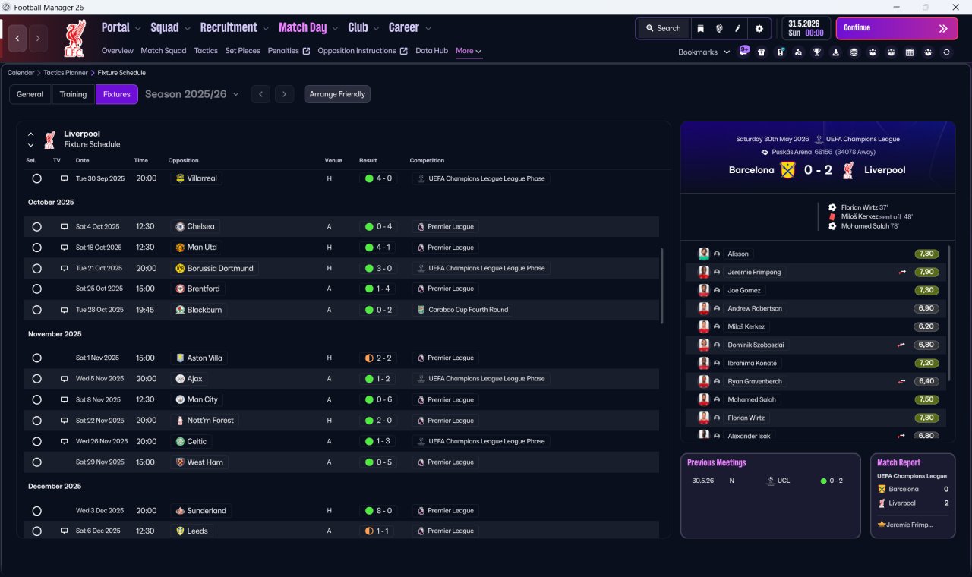Open the settings gear icon
Viewport: 972px width, 577px height.
click(759, 28)
